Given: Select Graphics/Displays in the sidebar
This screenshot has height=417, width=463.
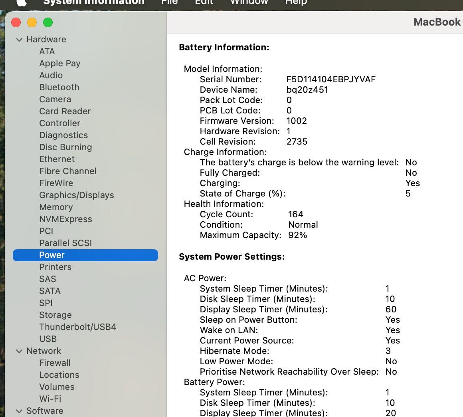Looking at the screenshot, I should point(77,195).
